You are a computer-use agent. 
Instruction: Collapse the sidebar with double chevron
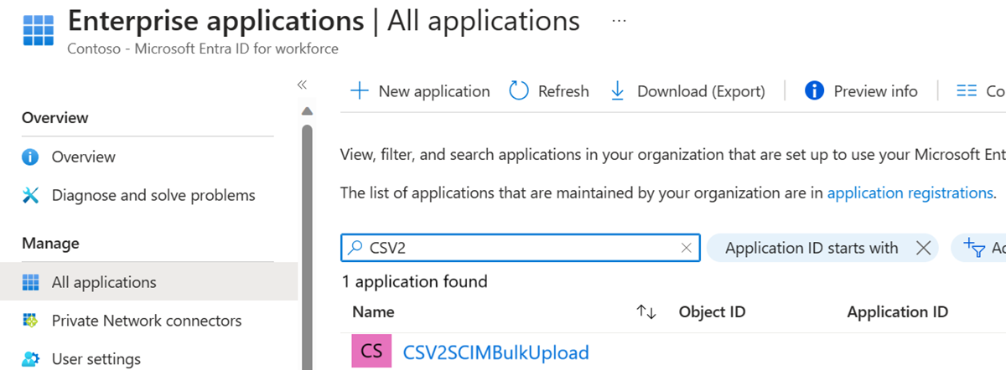click(303, 85)
